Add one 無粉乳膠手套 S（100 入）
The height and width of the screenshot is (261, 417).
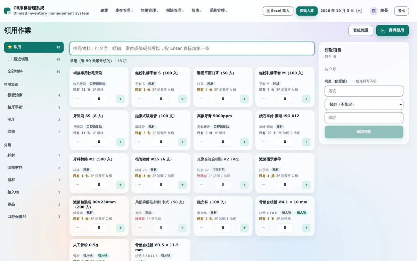(x=182, y=99)
